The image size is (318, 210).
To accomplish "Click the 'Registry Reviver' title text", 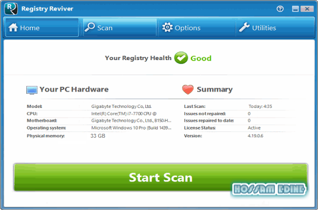I will pyautogui.click(x=47, y=9).
